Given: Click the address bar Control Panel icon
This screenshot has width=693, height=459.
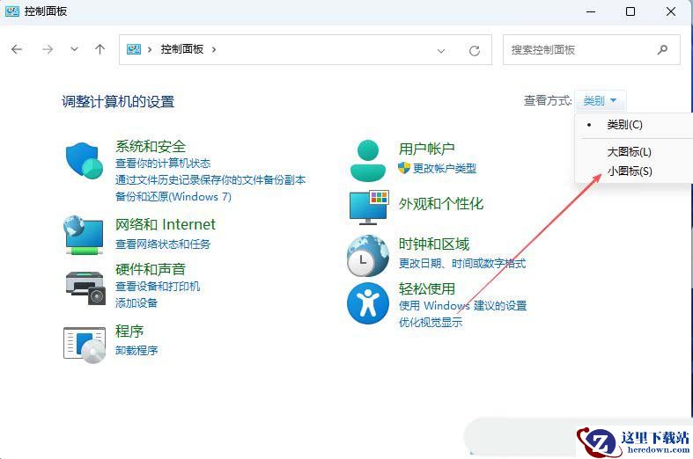Looking at the screenshot, I should [x=134, y=49].
